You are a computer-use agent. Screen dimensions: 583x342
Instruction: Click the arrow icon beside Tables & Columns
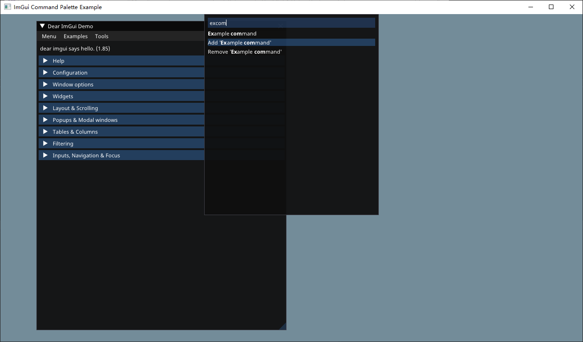(x=45, y=131)
